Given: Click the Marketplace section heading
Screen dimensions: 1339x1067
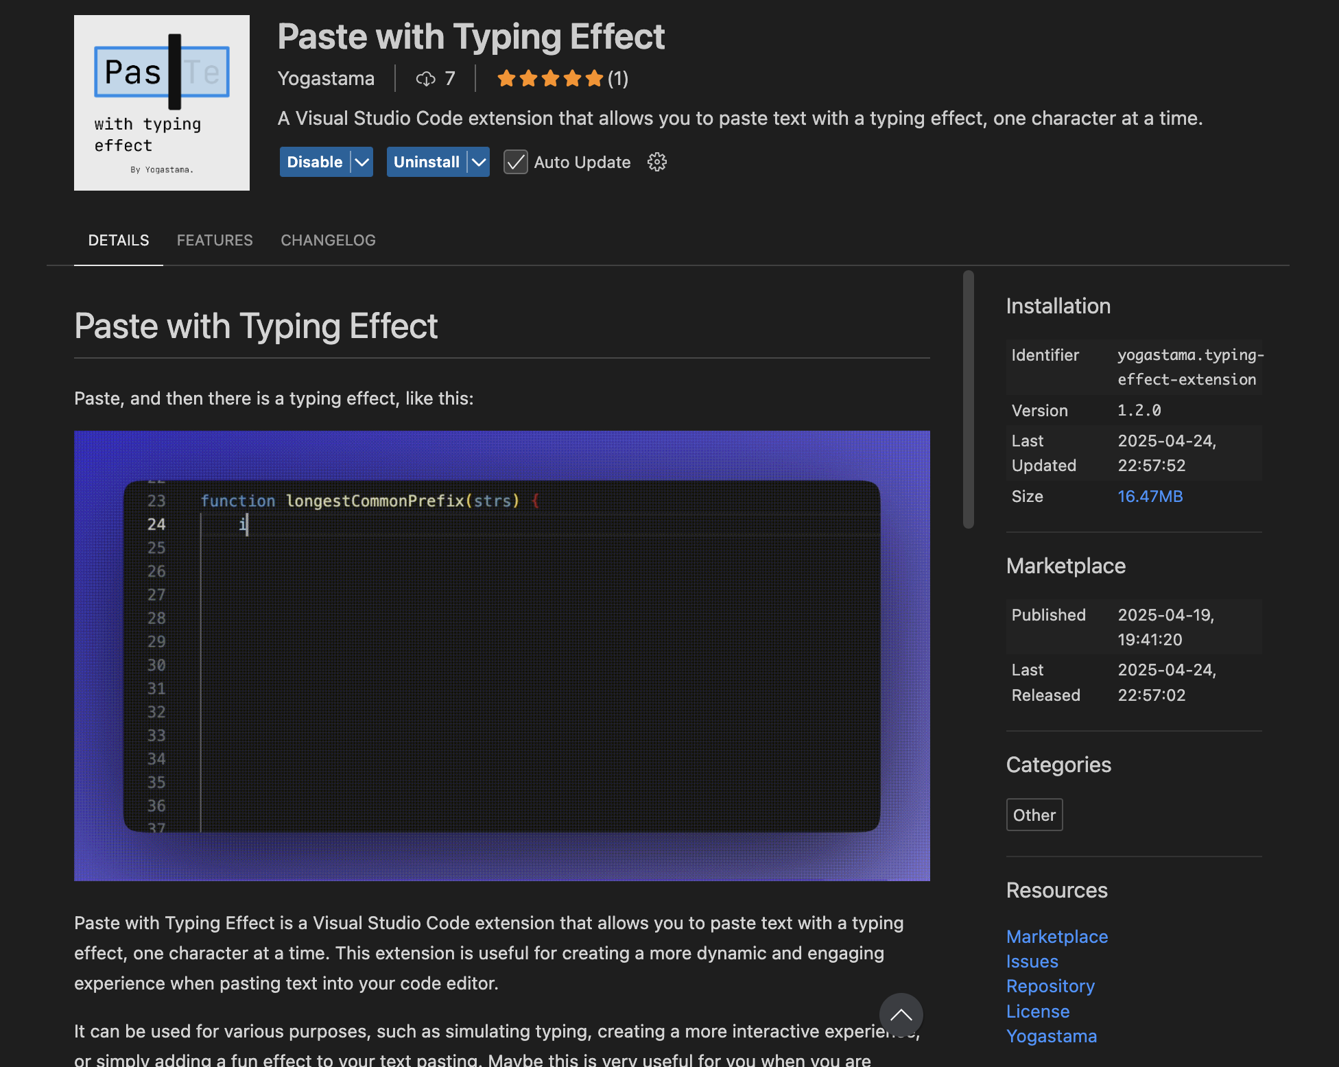Looking at the screenshot, I should click(x=1065, y=566).
